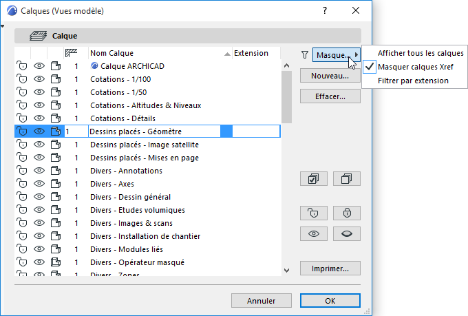Select Dessins placés - Image satellite layer name
Viewport: 468px width, 316px height.
click(145, 145)
